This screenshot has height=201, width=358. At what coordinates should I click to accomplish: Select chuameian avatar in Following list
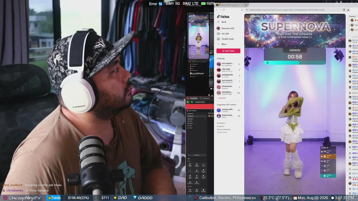(x=219, y=87)
